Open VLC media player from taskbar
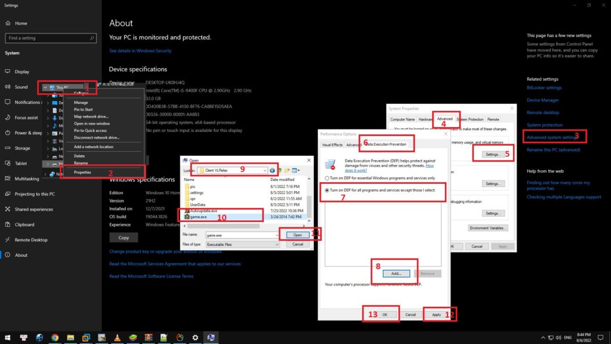Image resolution: width=611 pixels, height=344 pixels. pos(118,338)
